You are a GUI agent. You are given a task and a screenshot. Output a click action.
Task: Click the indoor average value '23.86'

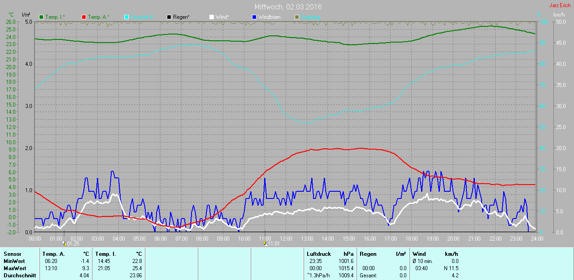(x=135, y=276)
